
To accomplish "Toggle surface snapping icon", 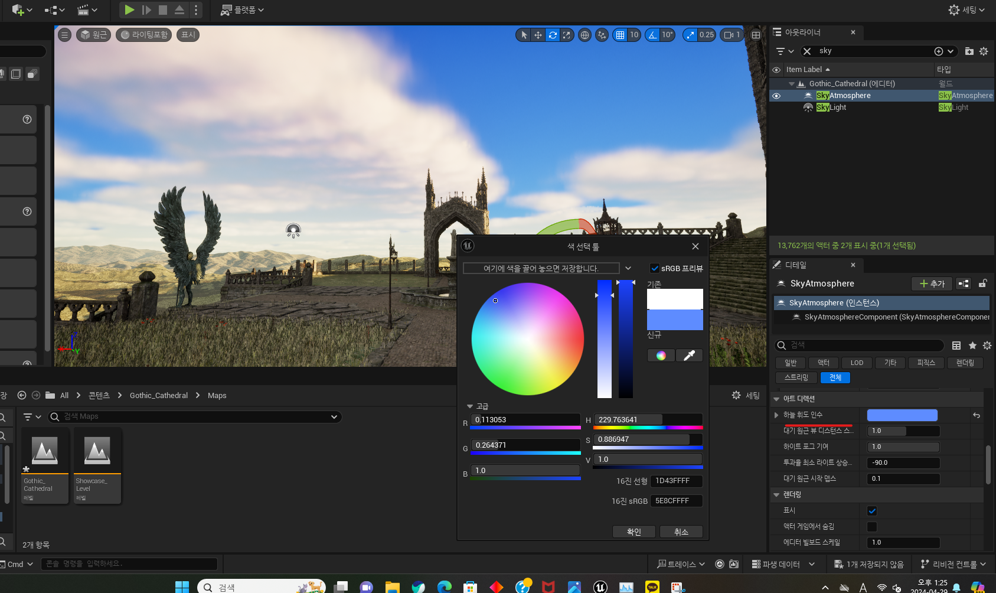I will 602,35.
